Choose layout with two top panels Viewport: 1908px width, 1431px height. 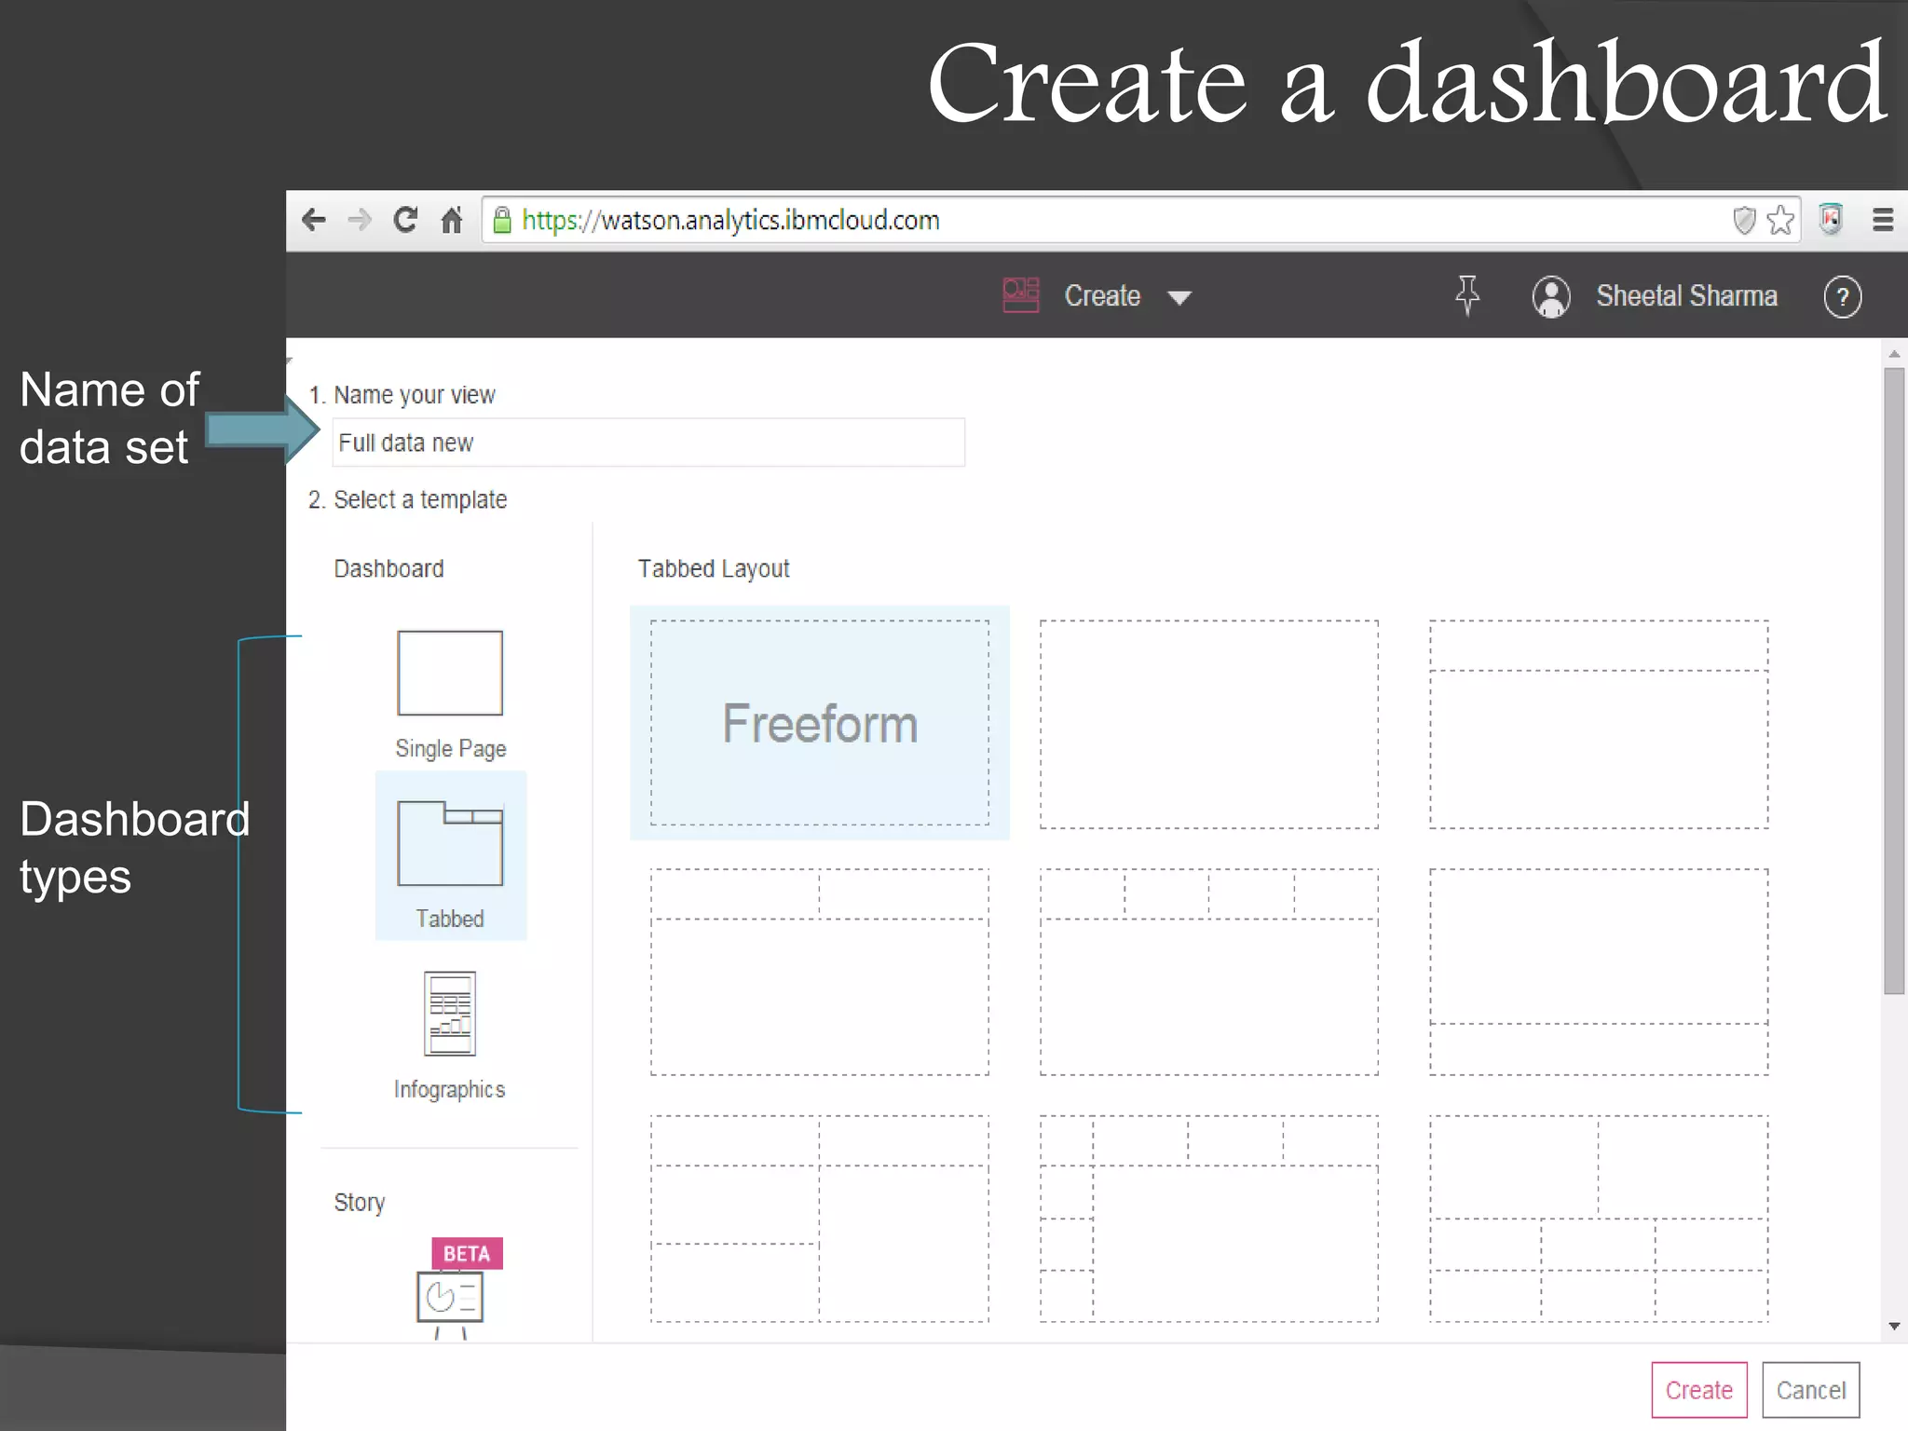(820, 972)
